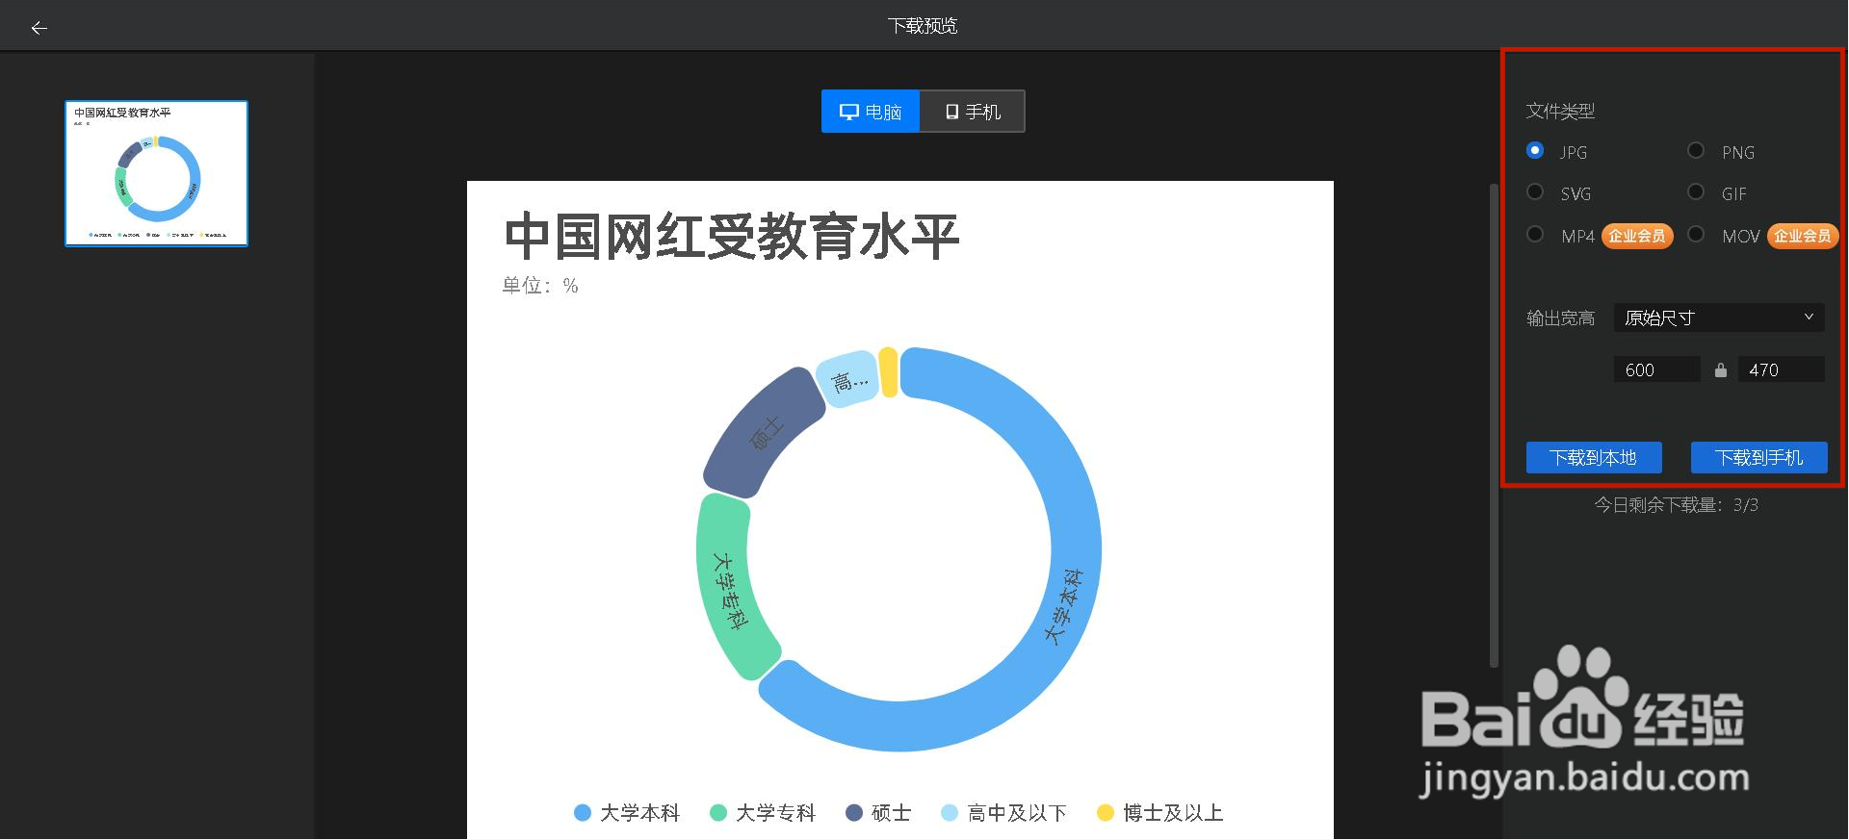Select MOV file type

pyautogui.click(x=1696, y=235)
